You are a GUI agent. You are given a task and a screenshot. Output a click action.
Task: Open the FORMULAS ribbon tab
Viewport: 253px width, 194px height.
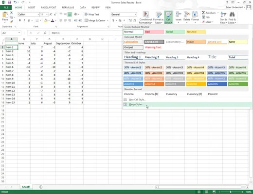tap(68, 7)
